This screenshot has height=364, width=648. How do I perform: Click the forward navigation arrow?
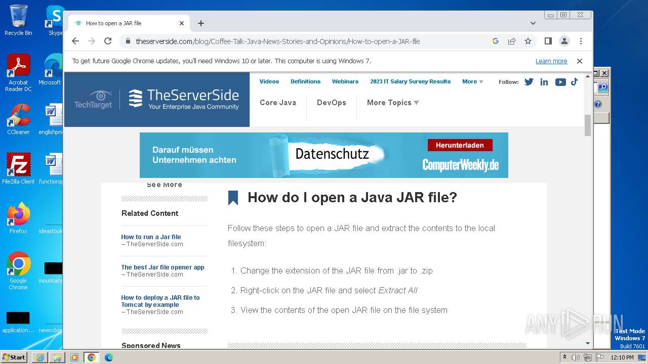click(92, 41)
